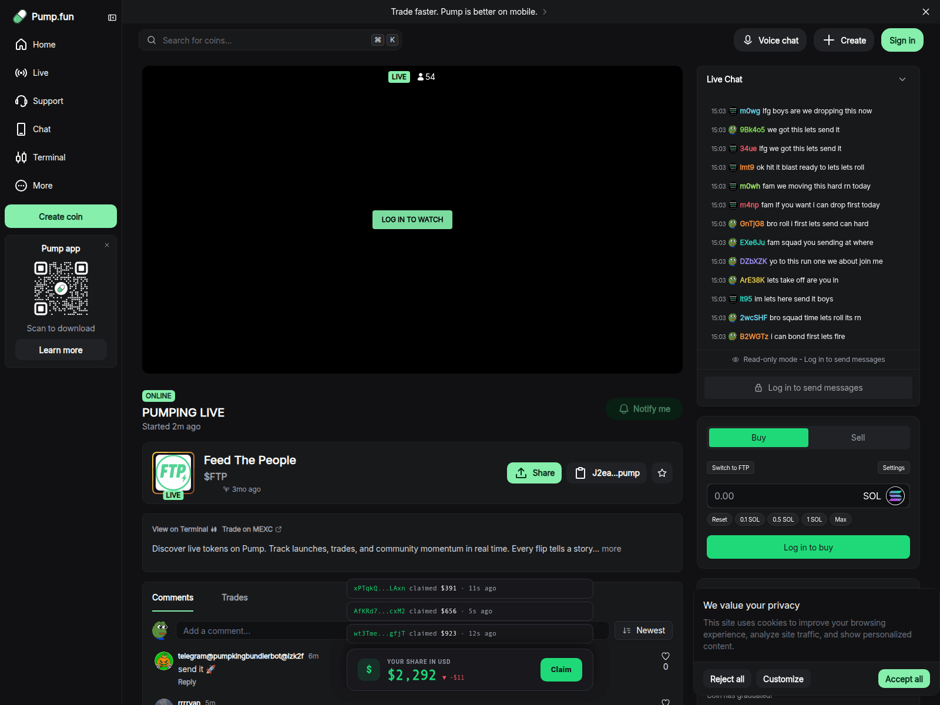Screen dimensions: 940x705
Task: Click the search magnifier icon
Action: click(x=152, y=40)
